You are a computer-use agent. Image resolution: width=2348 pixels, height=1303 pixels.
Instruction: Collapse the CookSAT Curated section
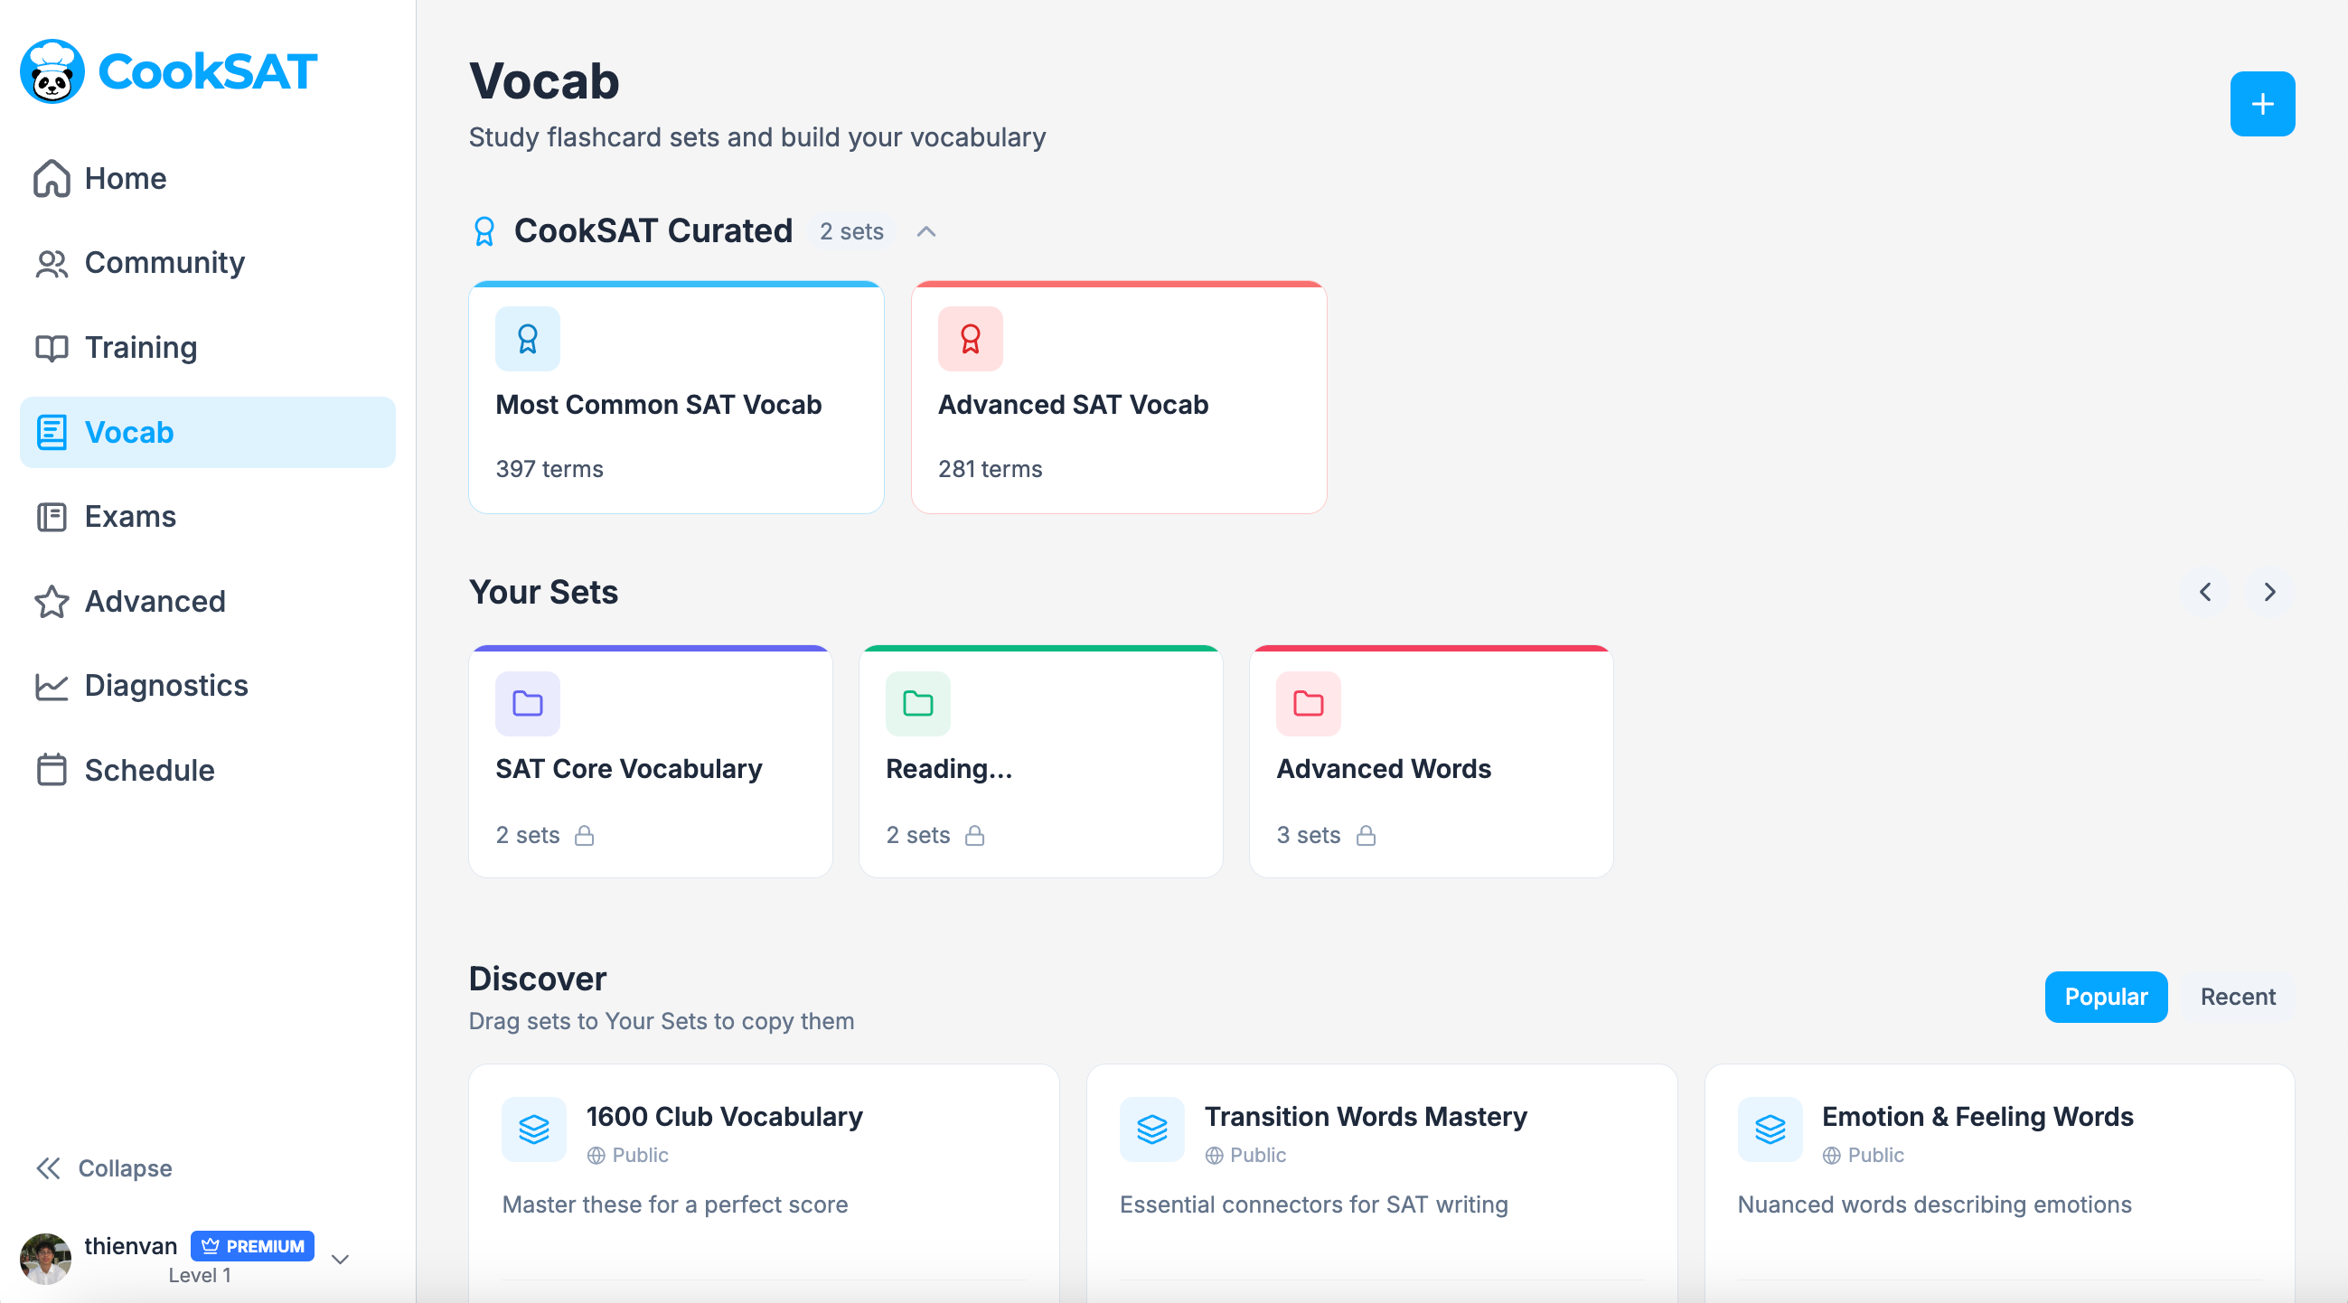coord(925,231)
